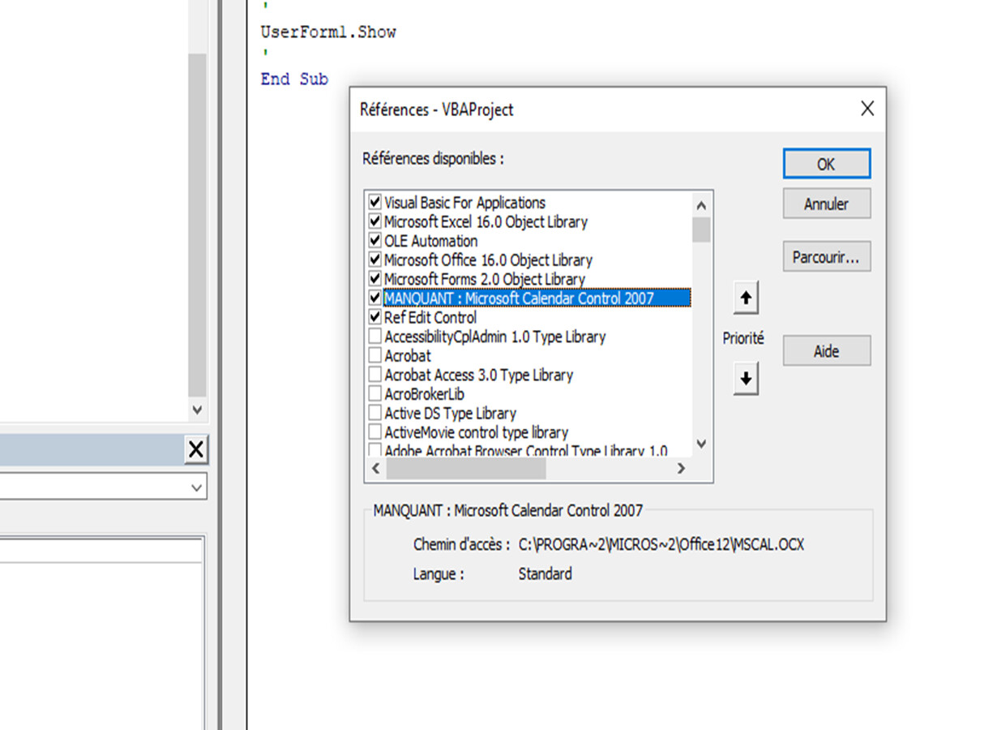Close the left pane with X button

click(x=196, y=449)
